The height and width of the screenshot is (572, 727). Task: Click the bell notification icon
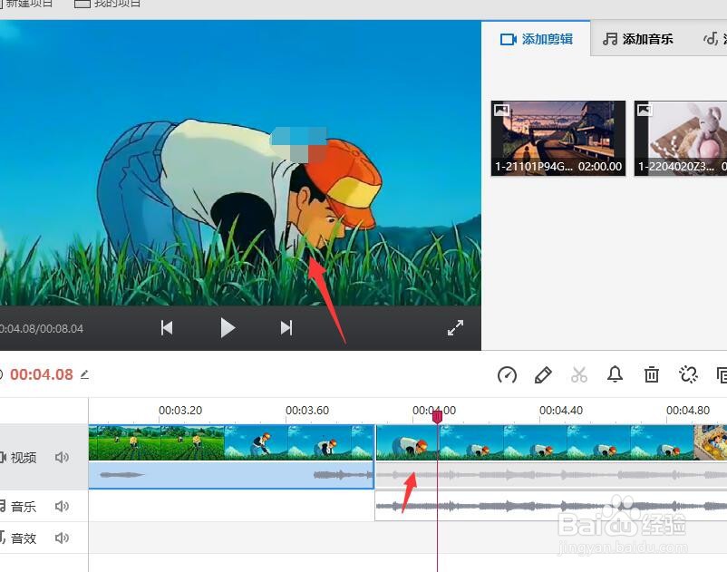pos(616,374)
